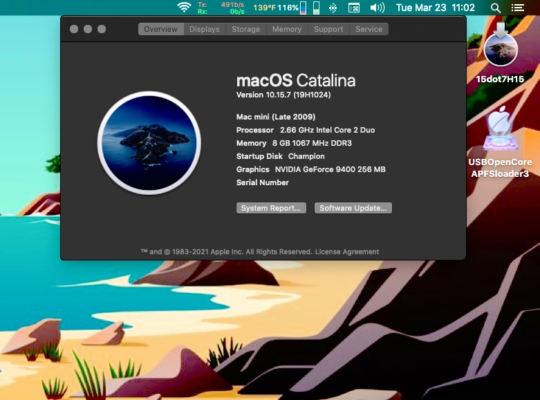Click the Tx/Rx network speed indicator
540x400 pixels.
(221, 8)
